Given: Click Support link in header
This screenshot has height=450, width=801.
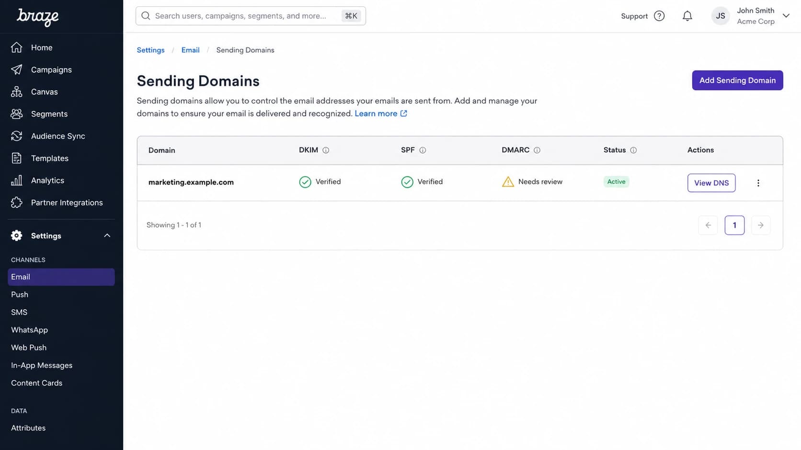Looking at the screenshot, I should 634,16.
